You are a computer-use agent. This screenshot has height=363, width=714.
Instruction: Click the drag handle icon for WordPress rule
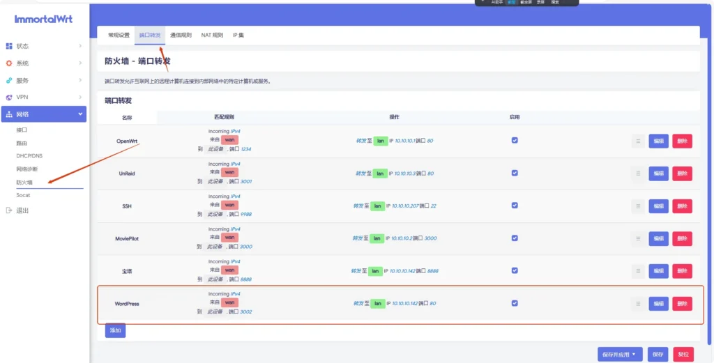(638, 303)
